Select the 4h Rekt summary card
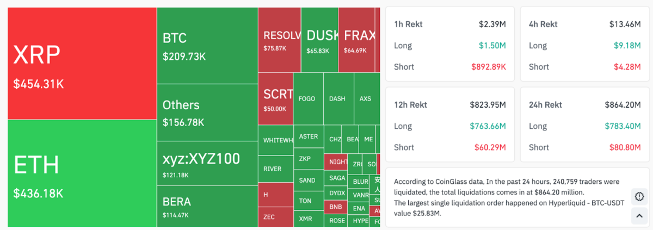This screenshot has height=230, width=653. pyautogui.click(x=584, y=45)
